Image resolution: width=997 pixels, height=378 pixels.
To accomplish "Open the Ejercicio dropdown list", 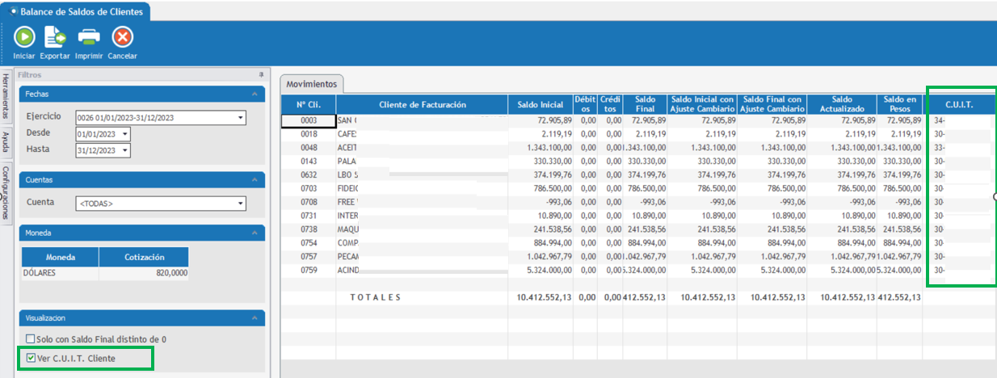I will pos(241,118).
